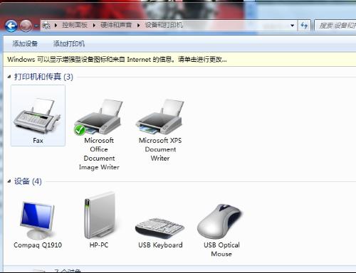356x273 pixels.
Task: Click the USB Optical Mouse label
Action: click(221, 250)
